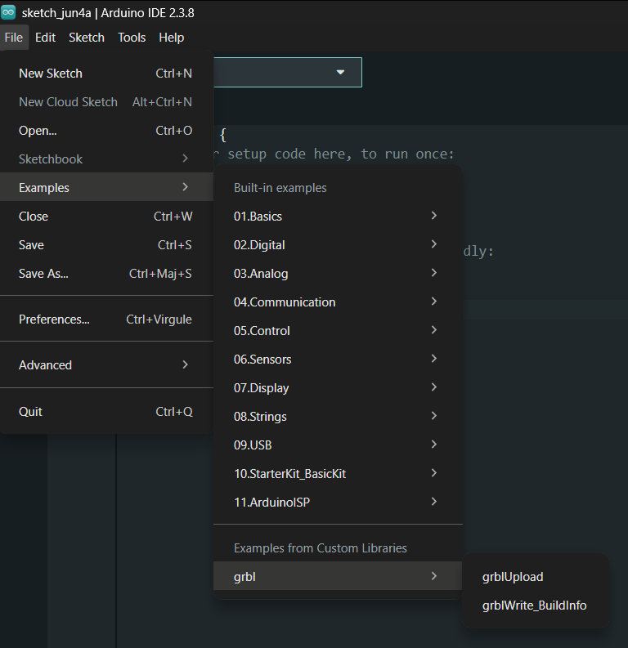Expand the 11.ArduinoISP examples submenu

pos(338,502)
